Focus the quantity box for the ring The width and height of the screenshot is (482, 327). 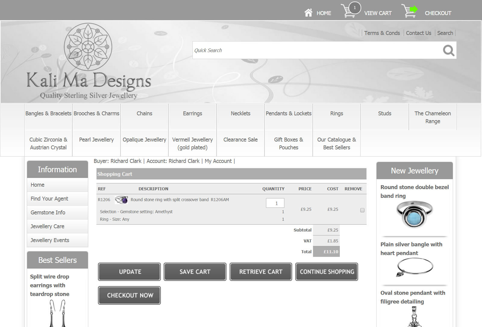pos(275,203)
